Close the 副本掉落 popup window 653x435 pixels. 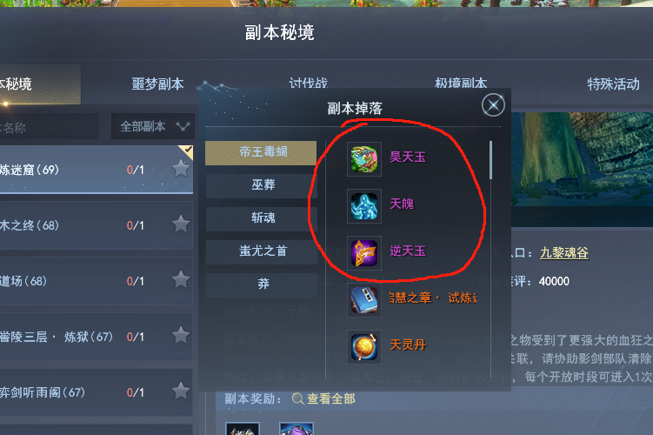(493, 105)
